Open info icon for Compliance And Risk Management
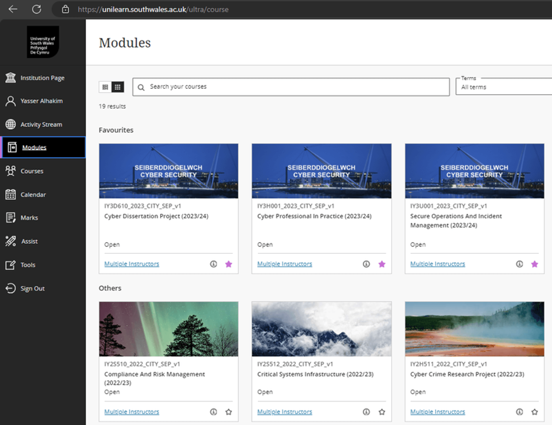This screenshot has width=552, height=425. pos(213,412)
